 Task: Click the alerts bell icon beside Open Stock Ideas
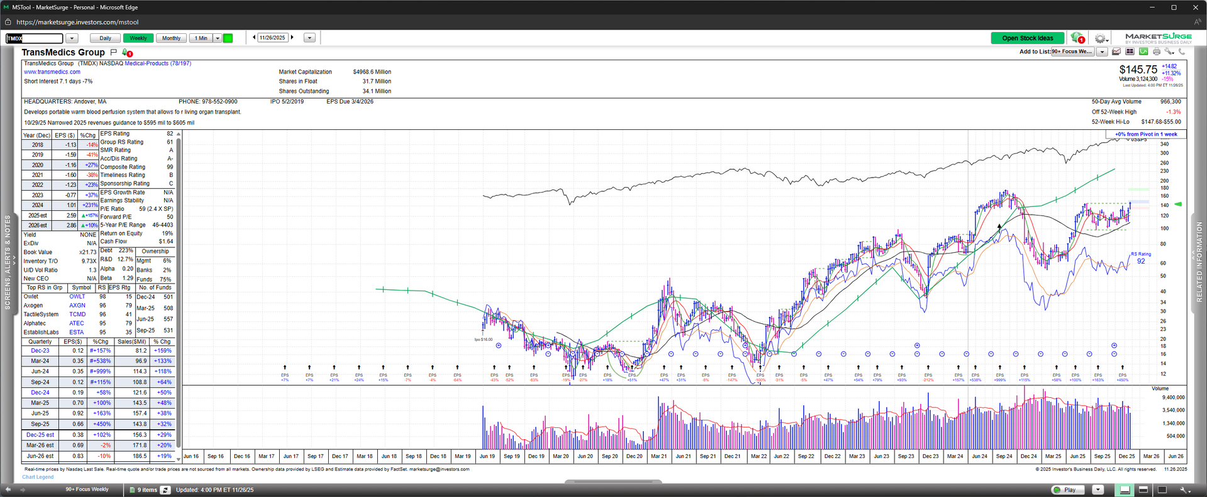coord(1077,38)
